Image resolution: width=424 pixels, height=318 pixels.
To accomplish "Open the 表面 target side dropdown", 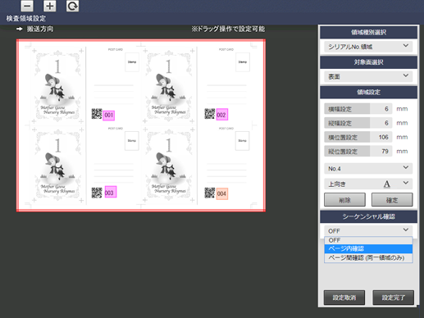I will (368, 76).
